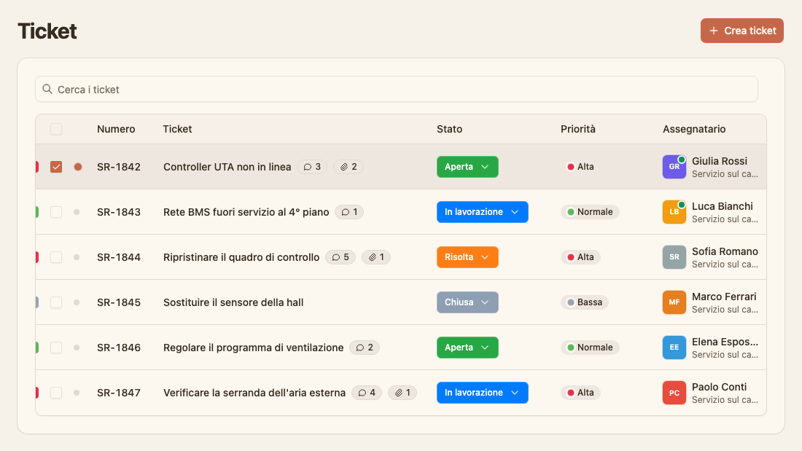Screen dimensions: 802x451
Task: Click the Bassa priority tag on SR-1845
Action: click(x=585, y=302)
